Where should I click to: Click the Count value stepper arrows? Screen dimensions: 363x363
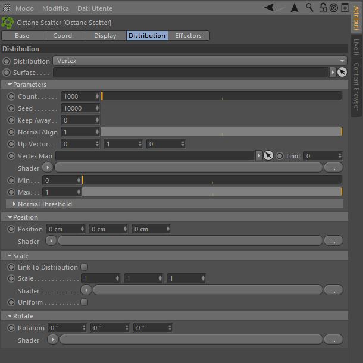[x=97, y=96]
